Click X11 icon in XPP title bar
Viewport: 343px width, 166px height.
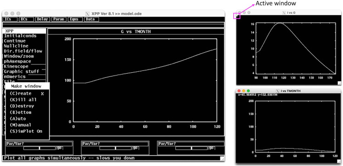pos(87,14)
